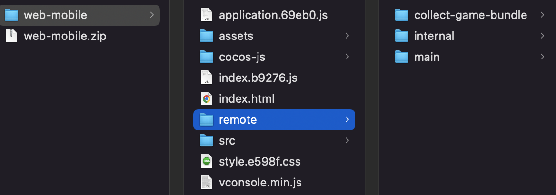
Task: Click the vconsole.min.js file icon
Action: pyautogui.click(x=206, y=183)
